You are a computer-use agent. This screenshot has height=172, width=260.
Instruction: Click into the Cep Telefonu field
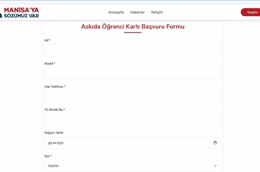[x=133, y=96]
